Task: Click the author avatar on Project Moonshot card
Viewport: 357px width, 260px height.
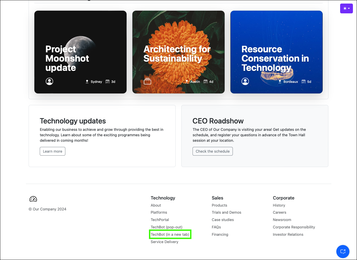Action: click(x=49, y=81)
